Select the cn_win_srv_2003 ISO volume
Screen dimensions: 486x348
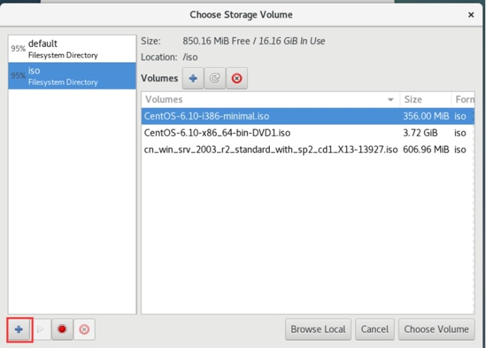pyautogui.click(x=308, y=150)
